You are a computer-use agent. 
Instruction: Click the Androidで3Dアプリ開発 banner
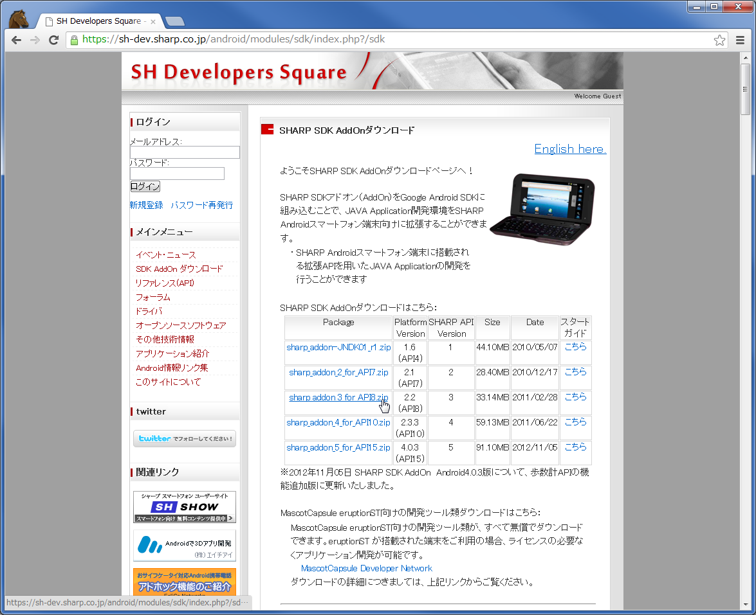click(185, 546)
